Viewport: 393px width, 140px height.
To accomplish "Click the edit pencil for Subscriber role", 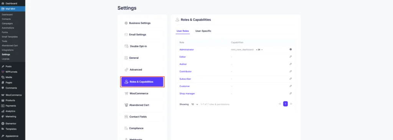I will tap(291, 79).
